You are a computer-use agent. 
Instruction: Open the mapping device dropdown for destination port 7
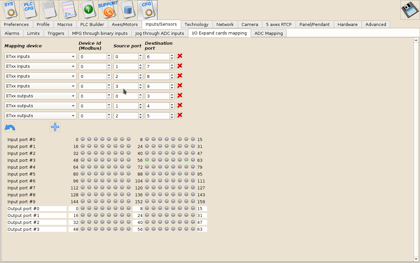point(41,66)
